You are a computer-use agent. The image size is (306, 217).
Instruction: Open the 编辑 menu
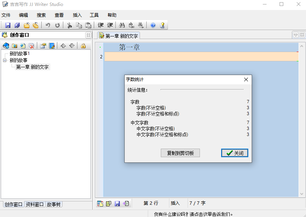pyautogui.click(x=23, y=15)
